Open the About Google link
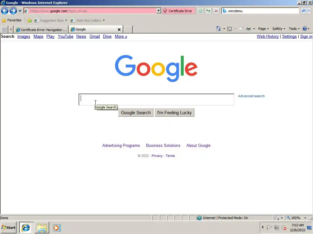 pyautogui.click(x=198, y=145)
